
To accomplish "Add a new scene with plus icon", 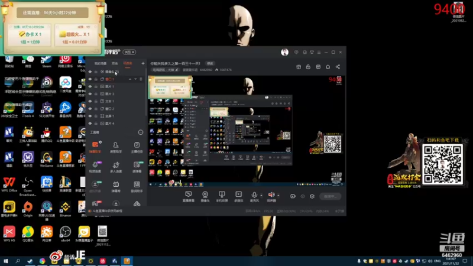I will (x=143, y=63).
